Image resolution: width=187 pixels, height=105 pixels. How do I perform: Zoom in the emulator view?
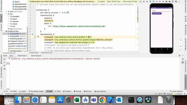181,40
